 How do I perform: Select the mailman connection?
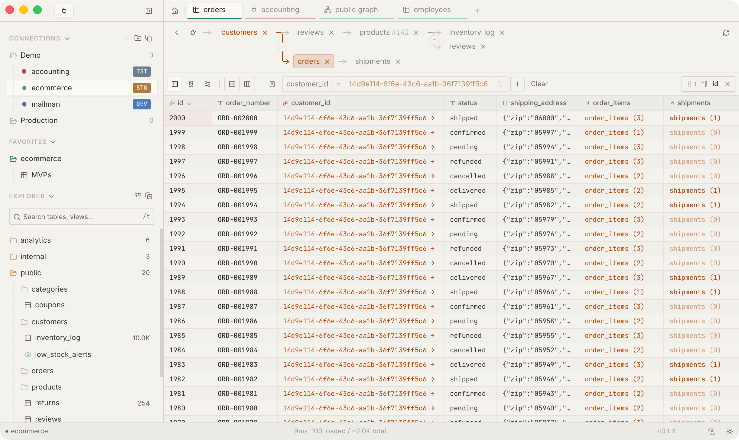[81, 104]
